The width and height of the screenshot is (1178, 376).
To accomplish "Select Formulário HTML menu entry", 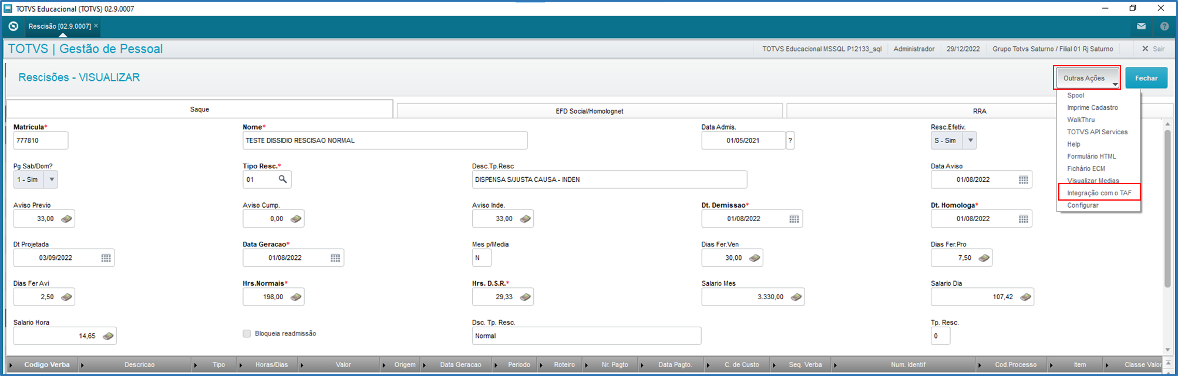I will point(1091,157).
